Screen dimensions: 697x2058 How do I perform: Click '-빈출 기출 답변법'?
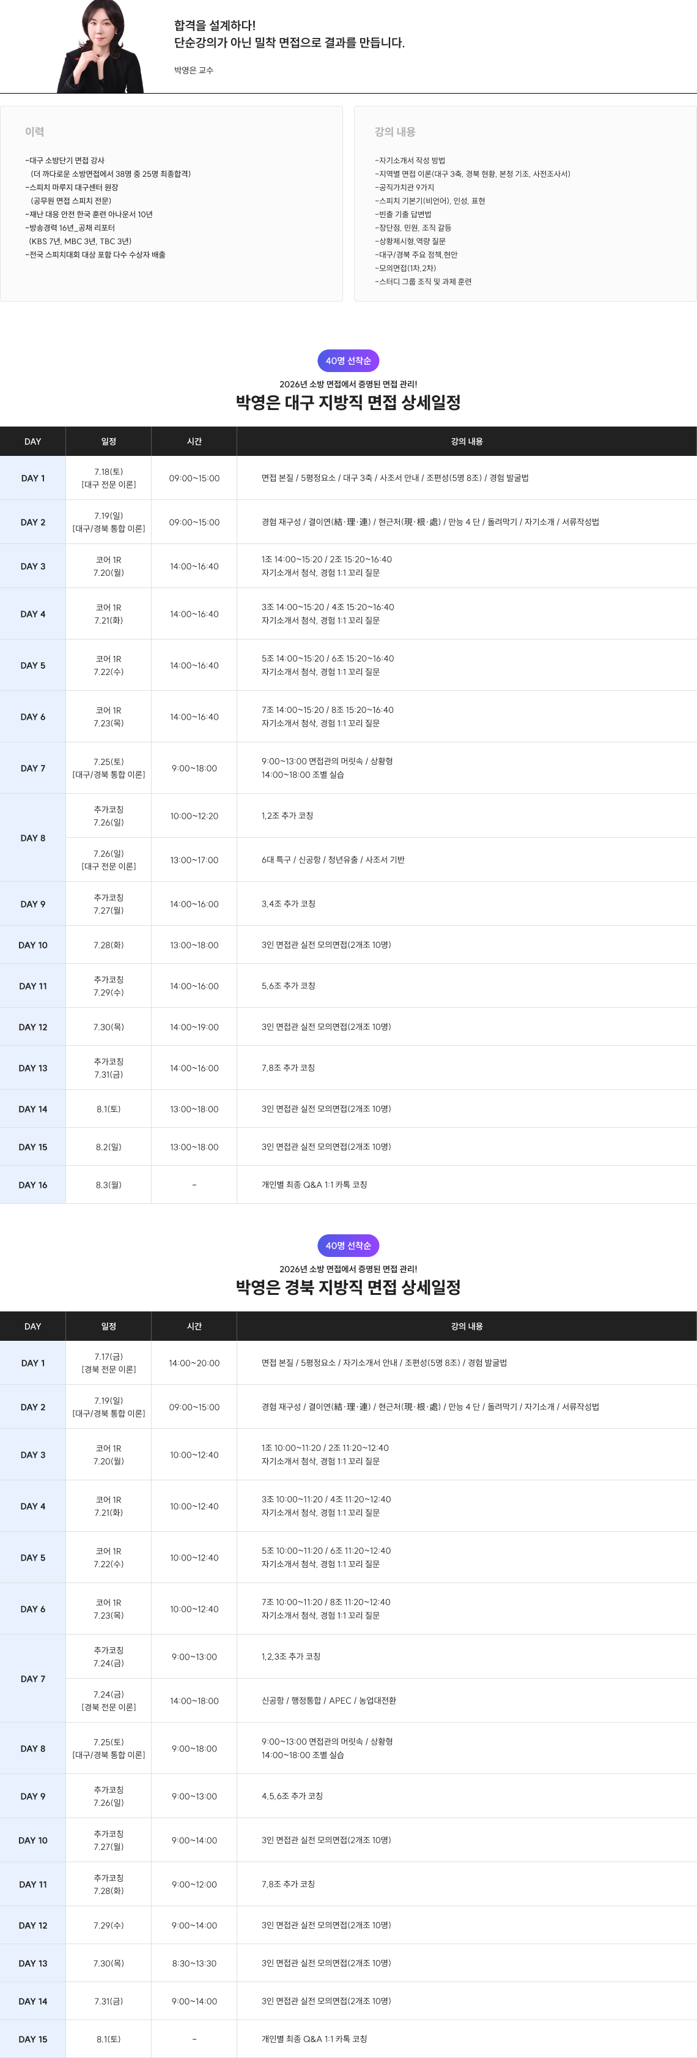[403, 214]
